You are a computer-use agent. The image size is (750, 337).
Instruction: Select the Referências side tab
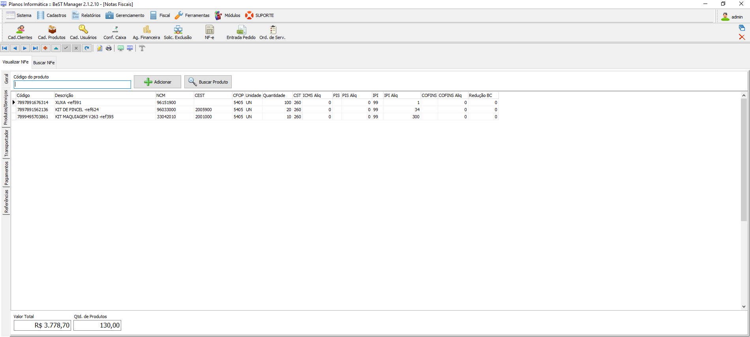click(6, 201)
